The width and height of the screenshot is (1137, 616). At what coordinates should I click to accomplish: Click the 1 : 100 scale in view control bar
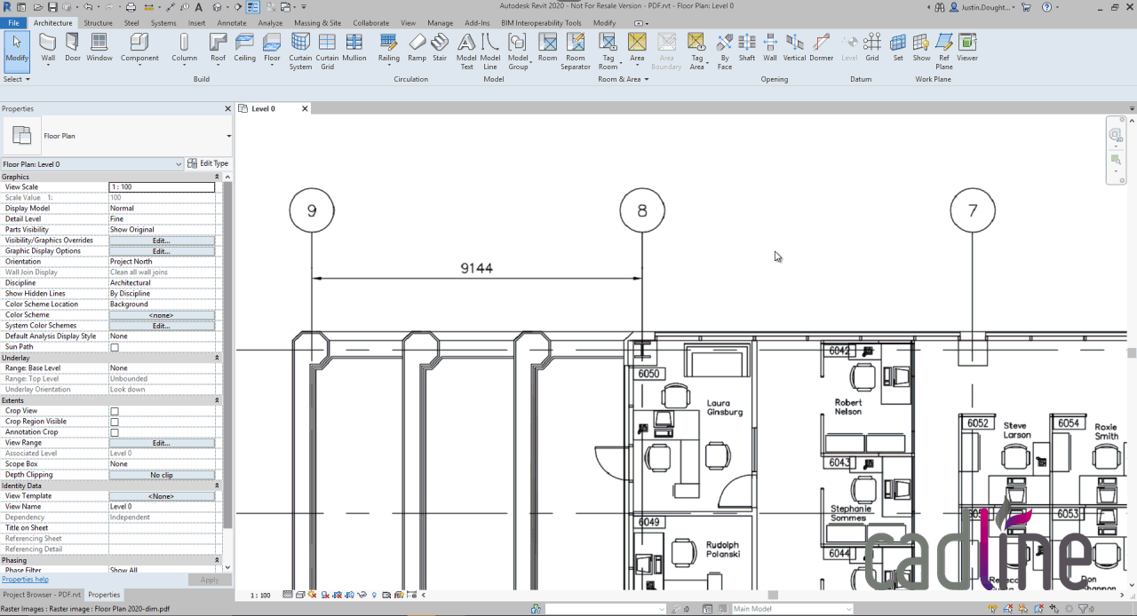tap(260, 596)
